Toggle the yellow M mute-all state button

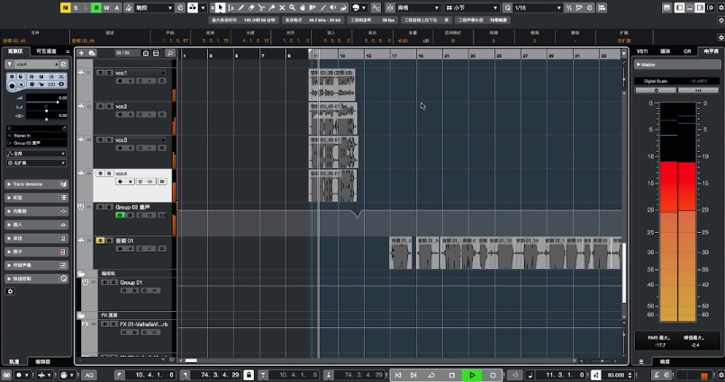click(65, 7)
